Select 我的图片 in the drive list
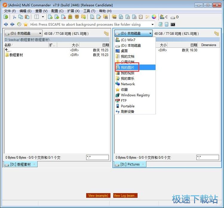 (x=128, y=67)
